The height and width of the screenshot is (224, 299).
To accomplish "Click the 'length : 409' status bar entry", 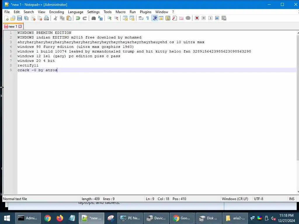I will (x=91, y=199).
